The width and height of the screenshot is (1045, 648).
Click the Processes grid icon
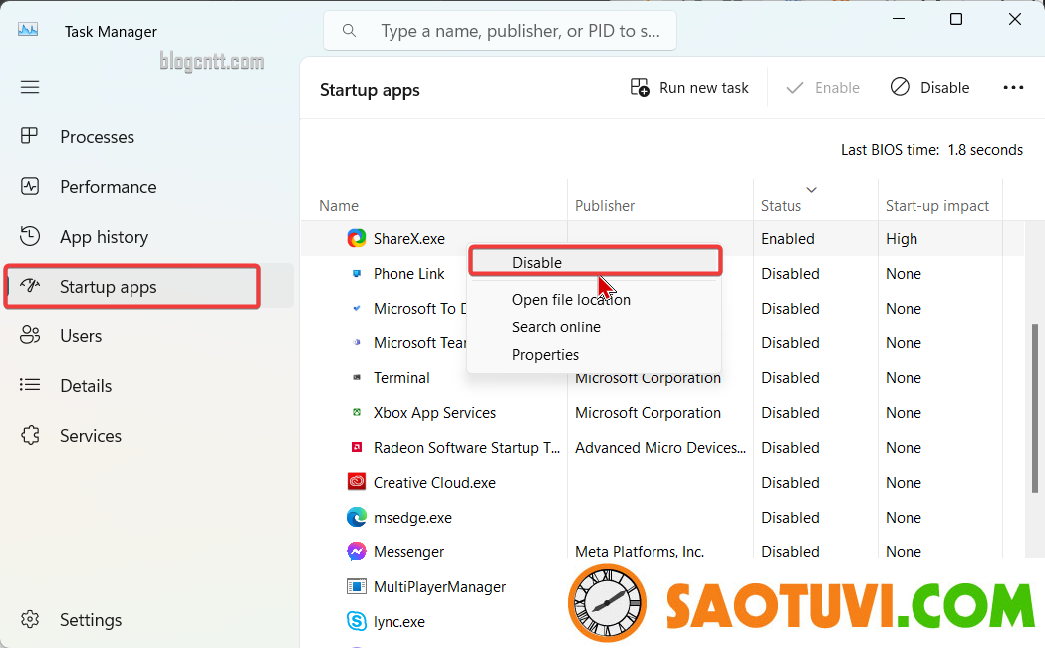point(29,136)
